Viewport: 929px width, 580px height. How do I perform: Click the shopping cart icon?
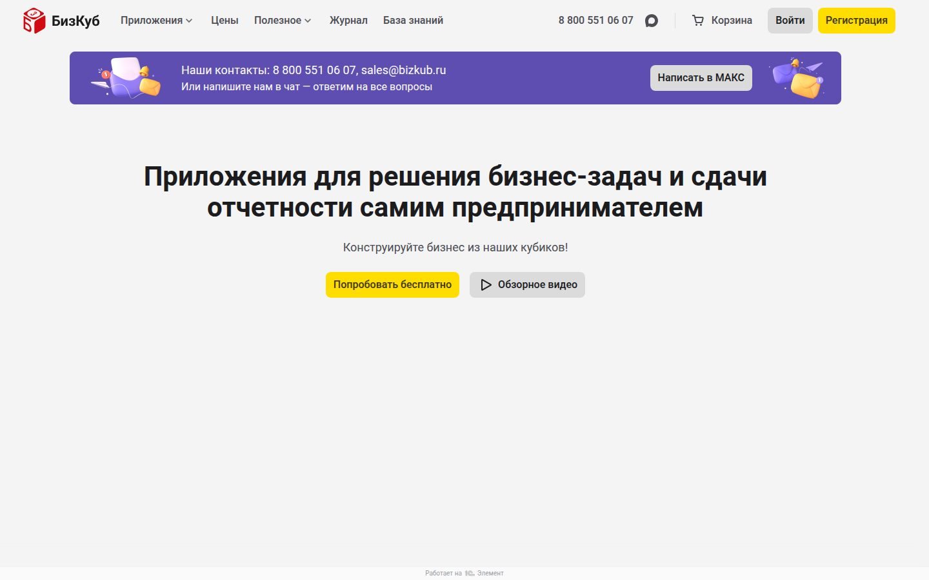698,21
